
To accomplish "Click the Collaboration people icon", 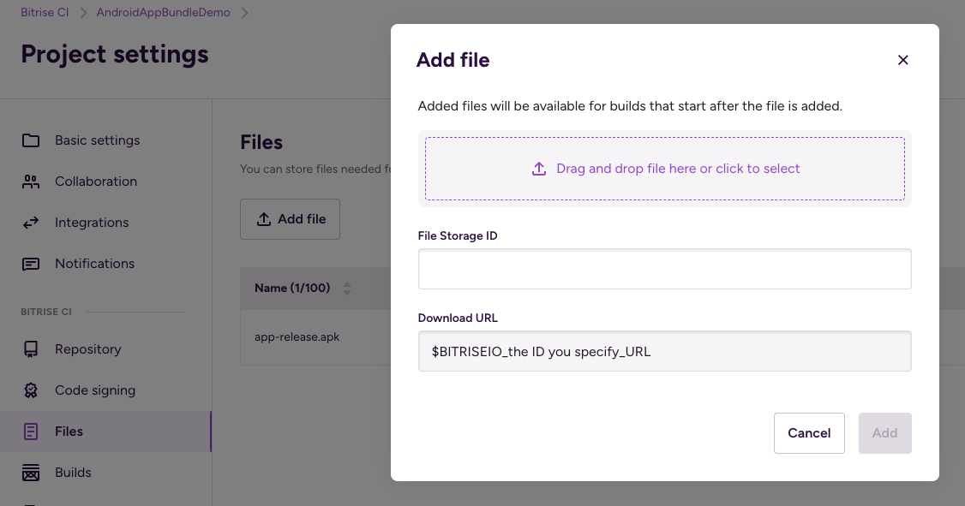I will click(x=31, y=182).
